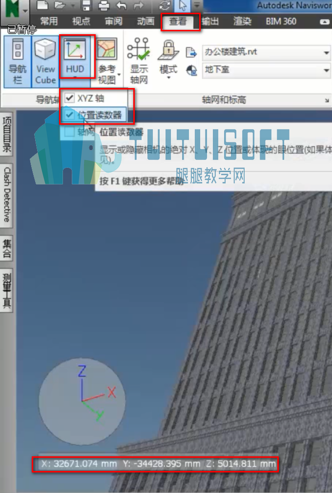Image resolution: width=332 pixels, height=493 pixels.
Task: Enable the 轴网 HUD checkbox
Action: (x=69, y=132)
